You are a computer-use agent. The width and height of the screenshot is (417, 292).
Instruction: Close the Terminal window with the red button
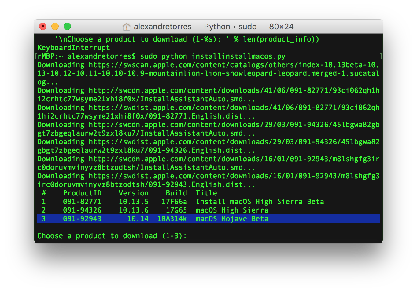(x=43, y=27)
